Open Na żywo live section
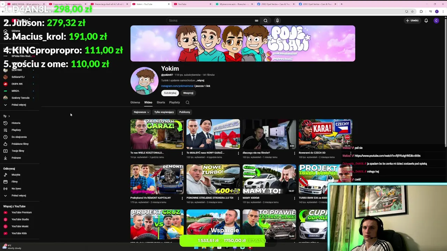This screenshot has width=447, height=251. point(16,189)
